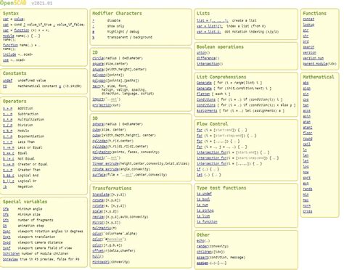The width and height of the screenshot is (344, 270).
Task: Click the surface(file) link
Action: click(x=99, y=175)
